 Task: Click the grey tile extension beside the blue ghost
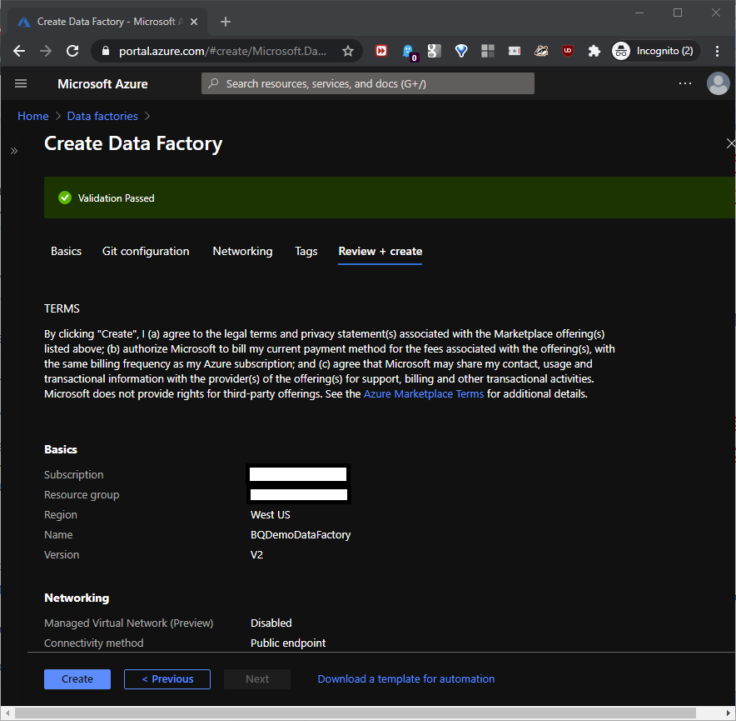pyautogui.click(x=434, y=51)
